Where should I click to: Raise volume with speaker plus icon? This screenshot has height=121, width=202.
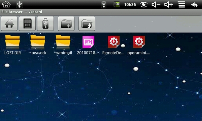pyautogui.click(x=169, y=5)
